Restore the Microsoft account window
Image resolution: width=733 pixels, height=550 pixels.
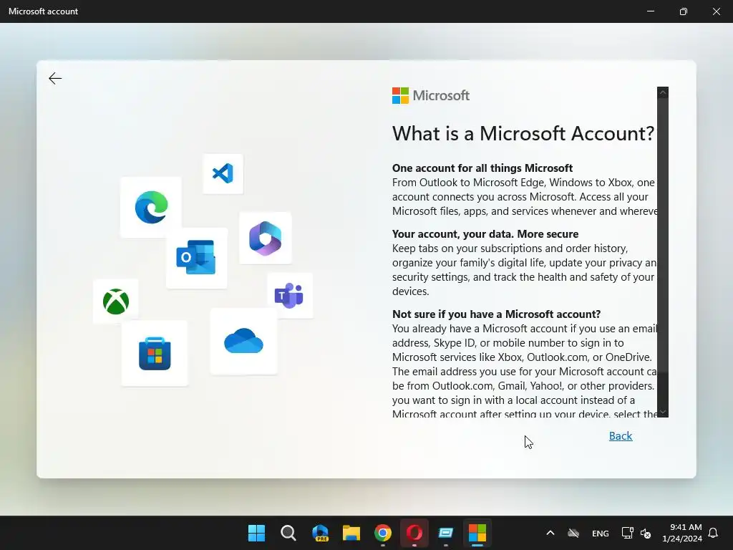coord(684,11)
